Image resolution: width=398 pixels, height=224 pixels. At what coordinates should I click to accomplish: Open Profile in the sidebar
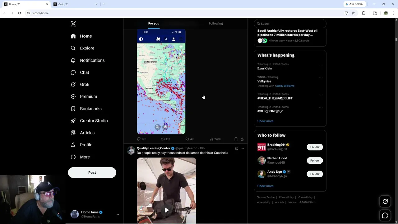[81, 145]
